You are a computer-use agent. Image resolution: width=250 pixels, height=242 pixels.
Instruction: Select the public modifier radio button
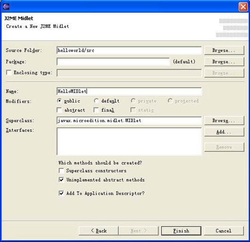59,101
